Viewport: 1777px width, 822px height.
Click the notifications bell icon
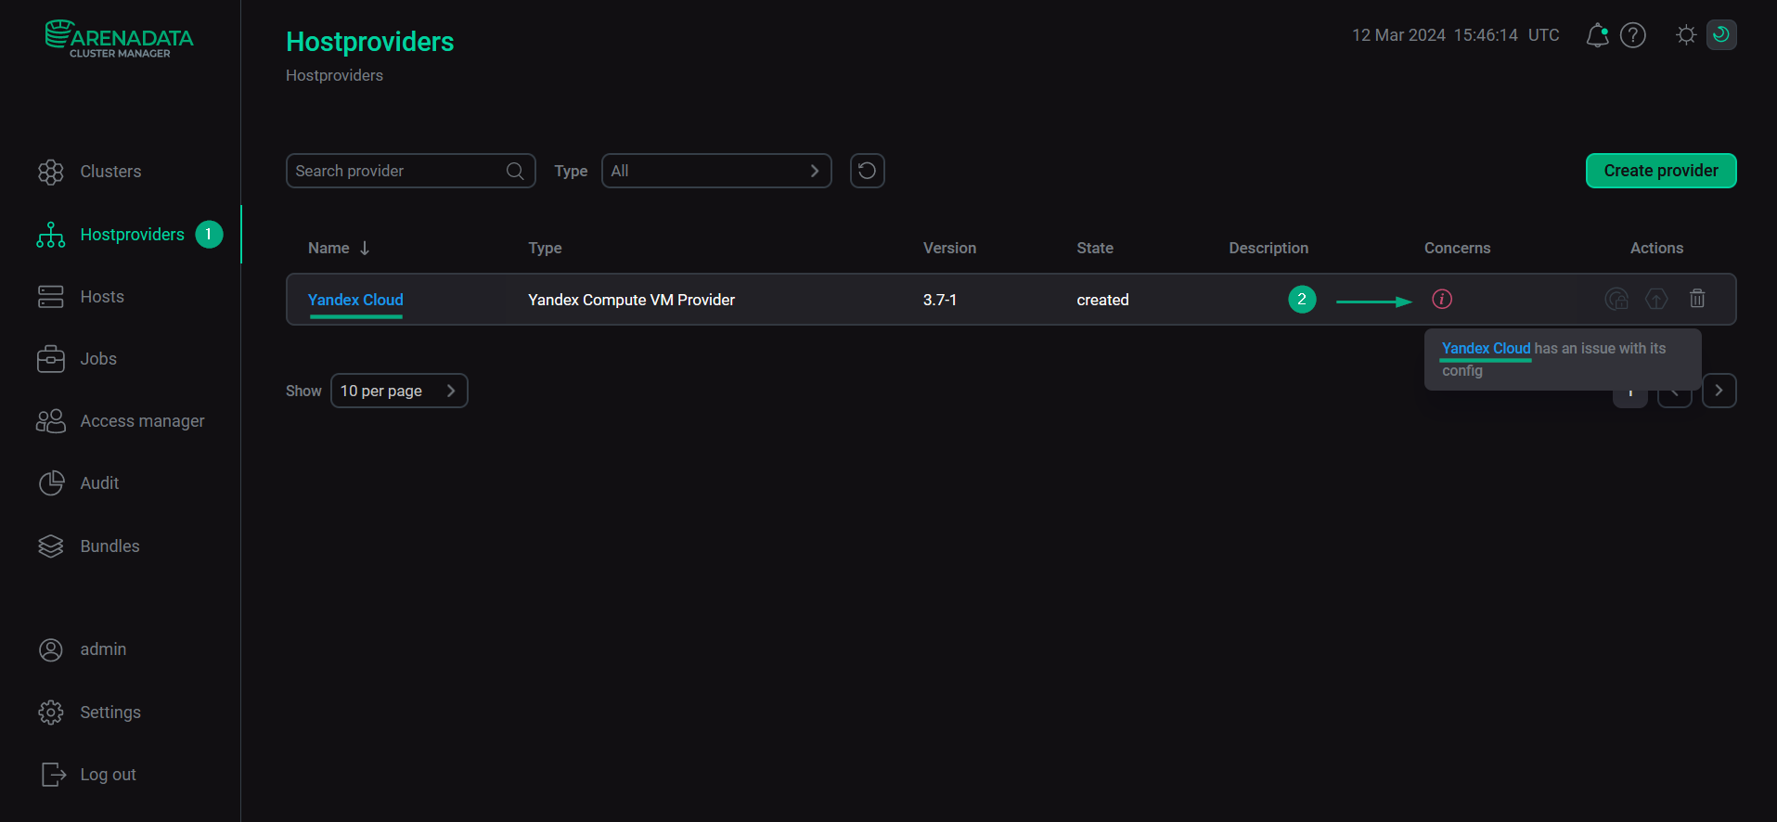point(1597,35)
